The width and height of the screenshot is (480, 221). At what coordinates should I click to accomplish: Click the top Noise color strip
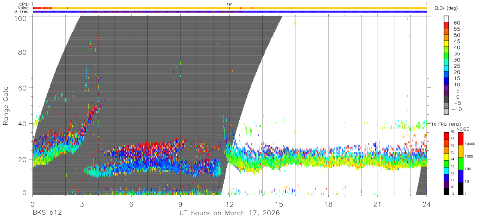pos(230,8)
